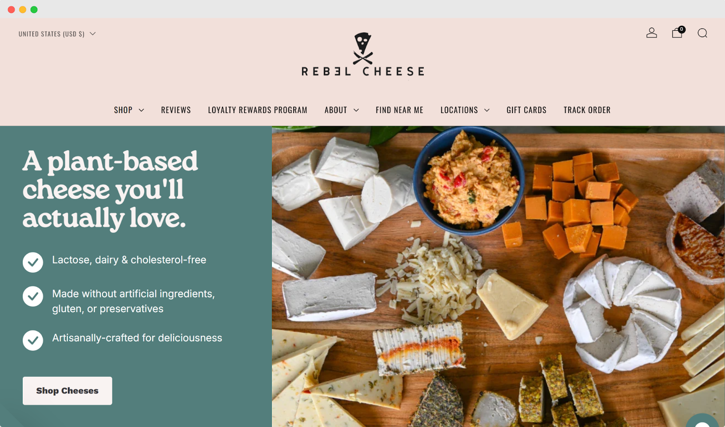The width and height of the screenshot is (725, 427).
Task: Click the green macOS fullscreen dot
Action: tap(34, 9)
